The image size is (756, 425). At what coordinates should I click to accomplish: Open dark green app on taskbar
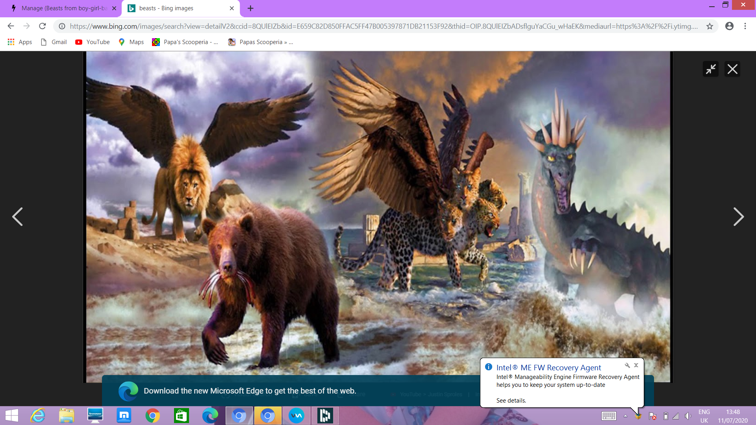(x=325, y=416)
